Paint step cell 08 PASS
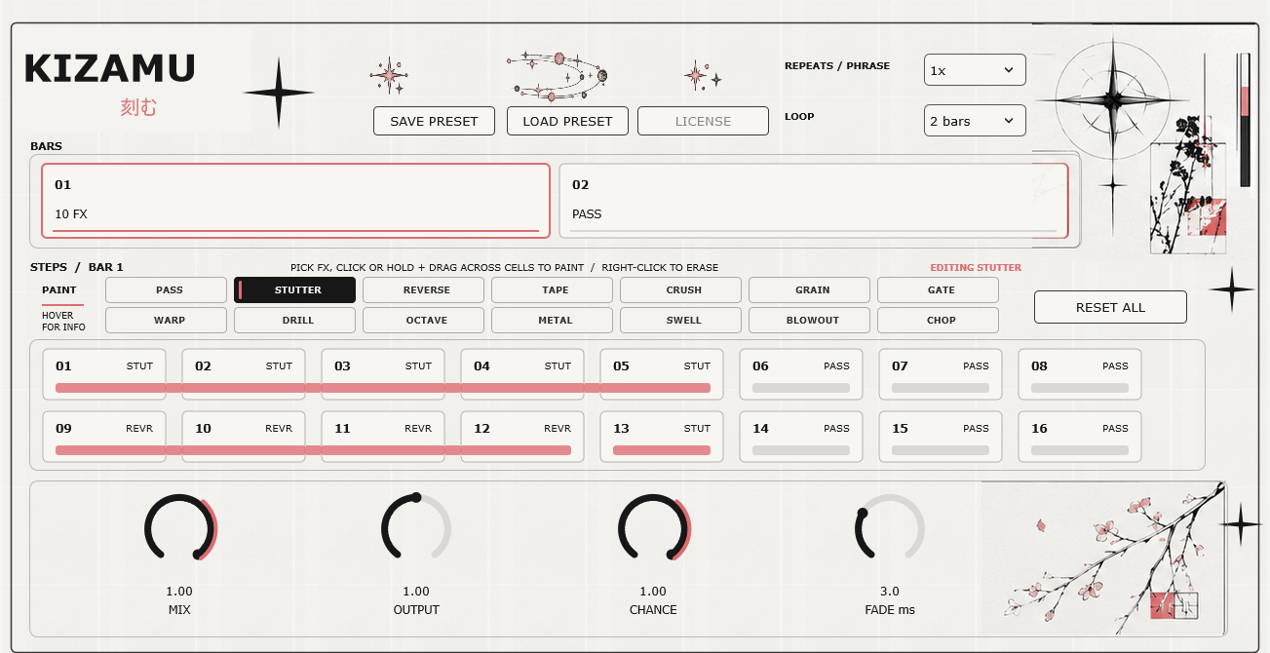 (x=1080, y=374)
